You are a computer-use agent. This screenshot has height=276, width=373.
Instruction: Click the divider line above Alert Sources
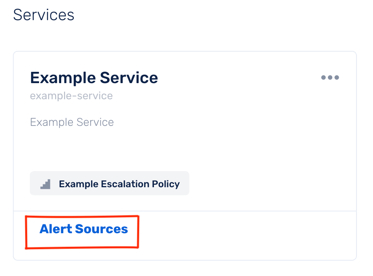point(242,211)
